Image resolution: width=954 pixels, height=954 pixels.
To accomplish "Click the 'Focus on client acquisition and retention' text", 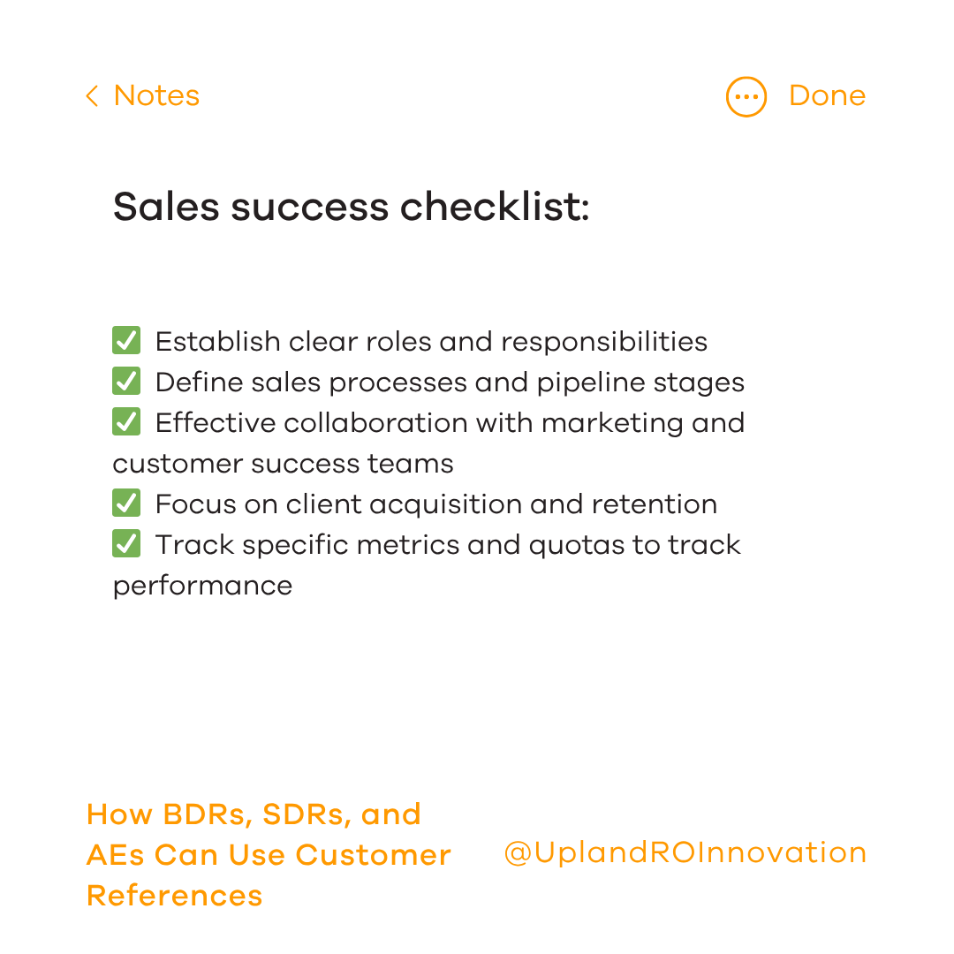I will 435,504.
